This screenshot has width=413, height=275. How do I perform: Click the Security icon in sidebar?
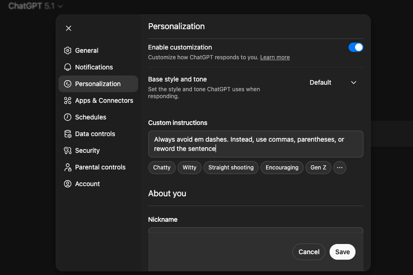(x=68, y=151)
